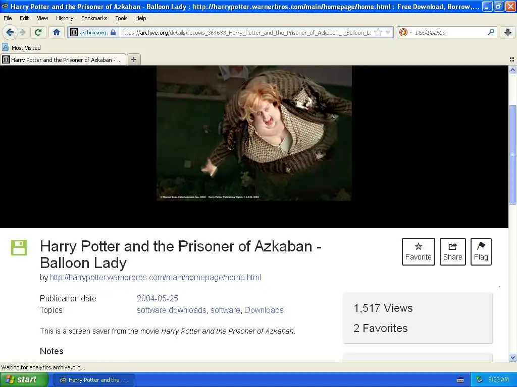This screenshot has height=387, width=517.
Task: Open the View menu
Action: tap(42, 19)
